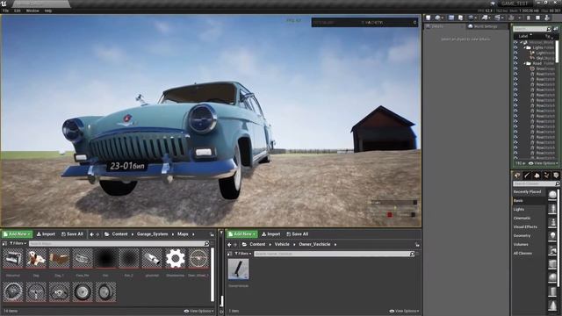Screen dimensions: 562x316
Task: Toggle lock on left content browser
Action: [212, 234]
